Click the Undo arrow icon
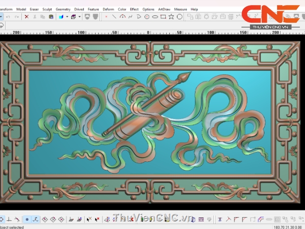 (x=9, y=17)
